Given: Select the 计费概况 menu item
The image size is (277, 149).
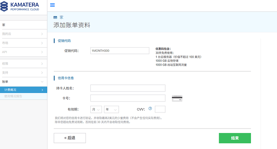Looking at the screenshot, I should (x=24, y=90).
